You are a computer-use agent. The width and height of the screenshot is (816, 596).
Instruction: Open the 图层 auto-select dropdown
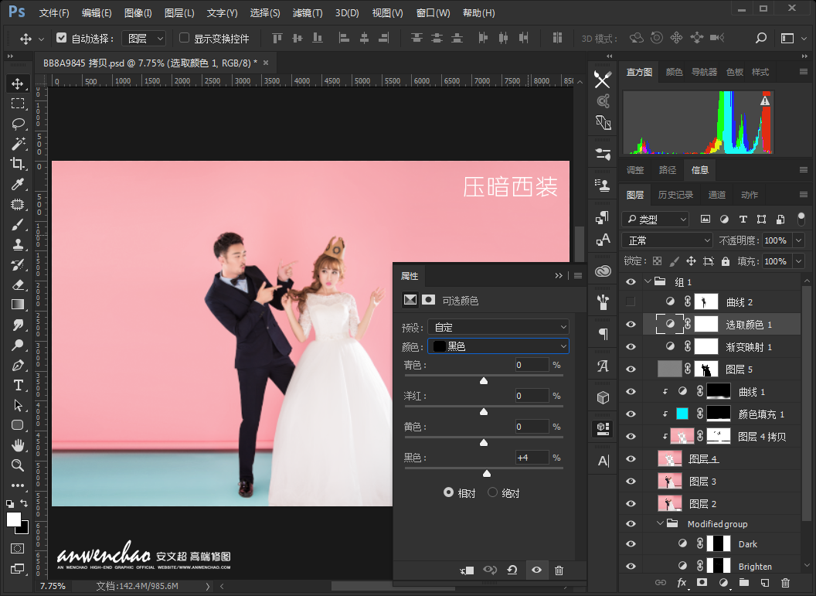pos(144,39)
